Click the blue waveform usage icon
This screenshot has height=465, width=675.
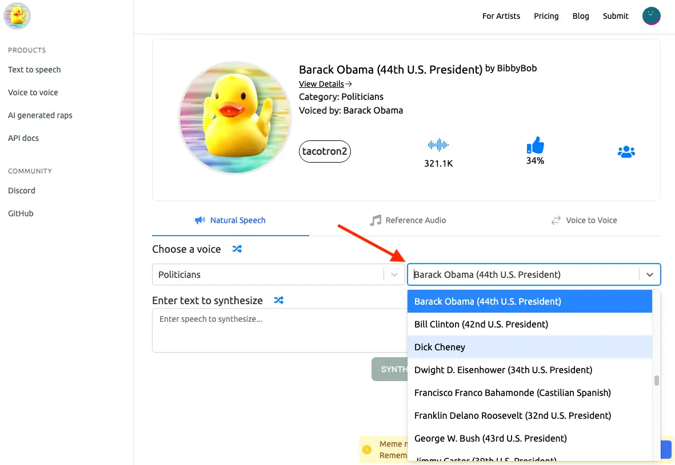tap(438, 145)
